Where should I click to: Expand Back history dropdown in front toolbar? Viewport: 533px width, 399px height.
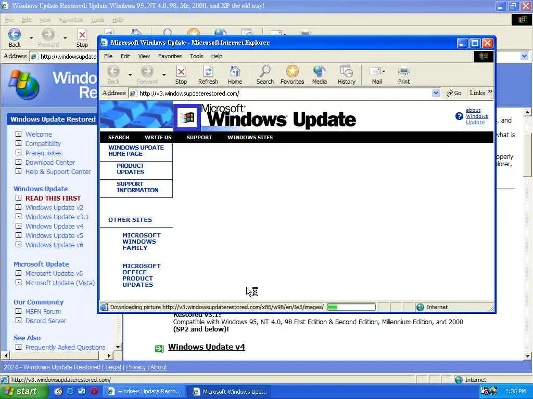pyautogui.click(x=130, y=74)
